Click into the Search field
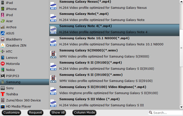 point(166,113)
